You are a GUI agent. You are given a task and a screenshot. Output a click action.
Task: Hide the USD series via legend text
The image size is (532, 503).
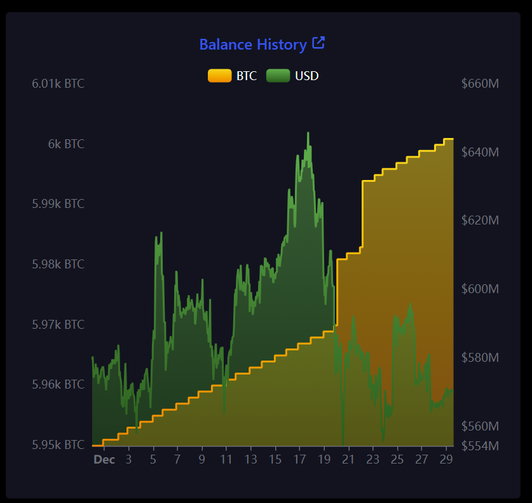click(307, 76)
